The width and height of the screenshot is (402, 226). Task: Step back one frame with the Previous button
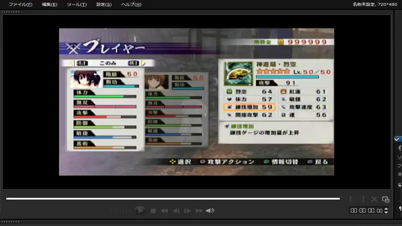(x=176, y=211)
